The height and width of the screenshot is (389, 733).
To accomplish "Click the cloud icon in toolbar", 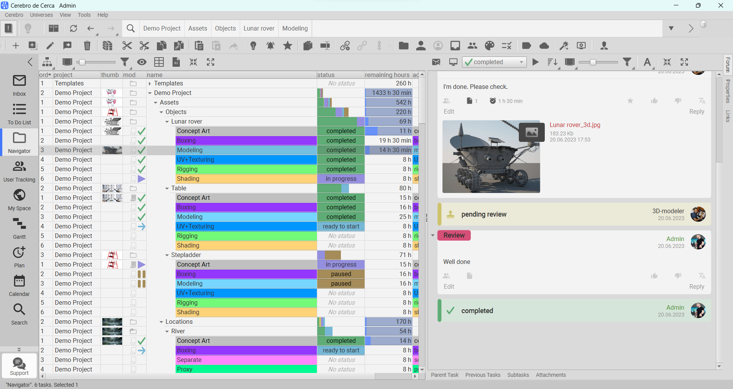I will click(x=544, y=46).
